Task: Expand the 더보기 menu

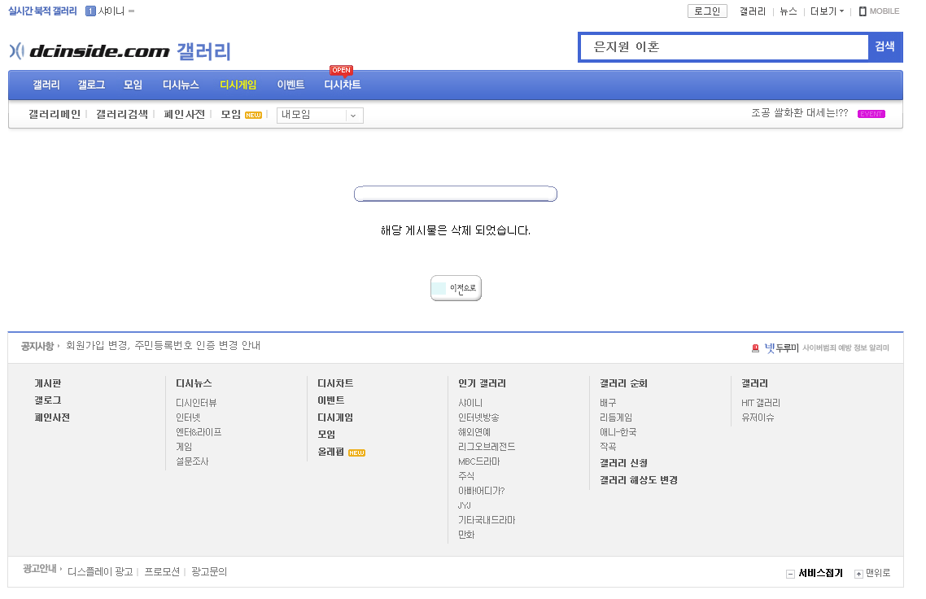Action: pos(827,11)
